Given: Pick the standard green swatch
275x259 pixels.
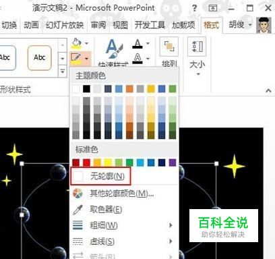Looking at the screenshot, I should tap(129, 163).
